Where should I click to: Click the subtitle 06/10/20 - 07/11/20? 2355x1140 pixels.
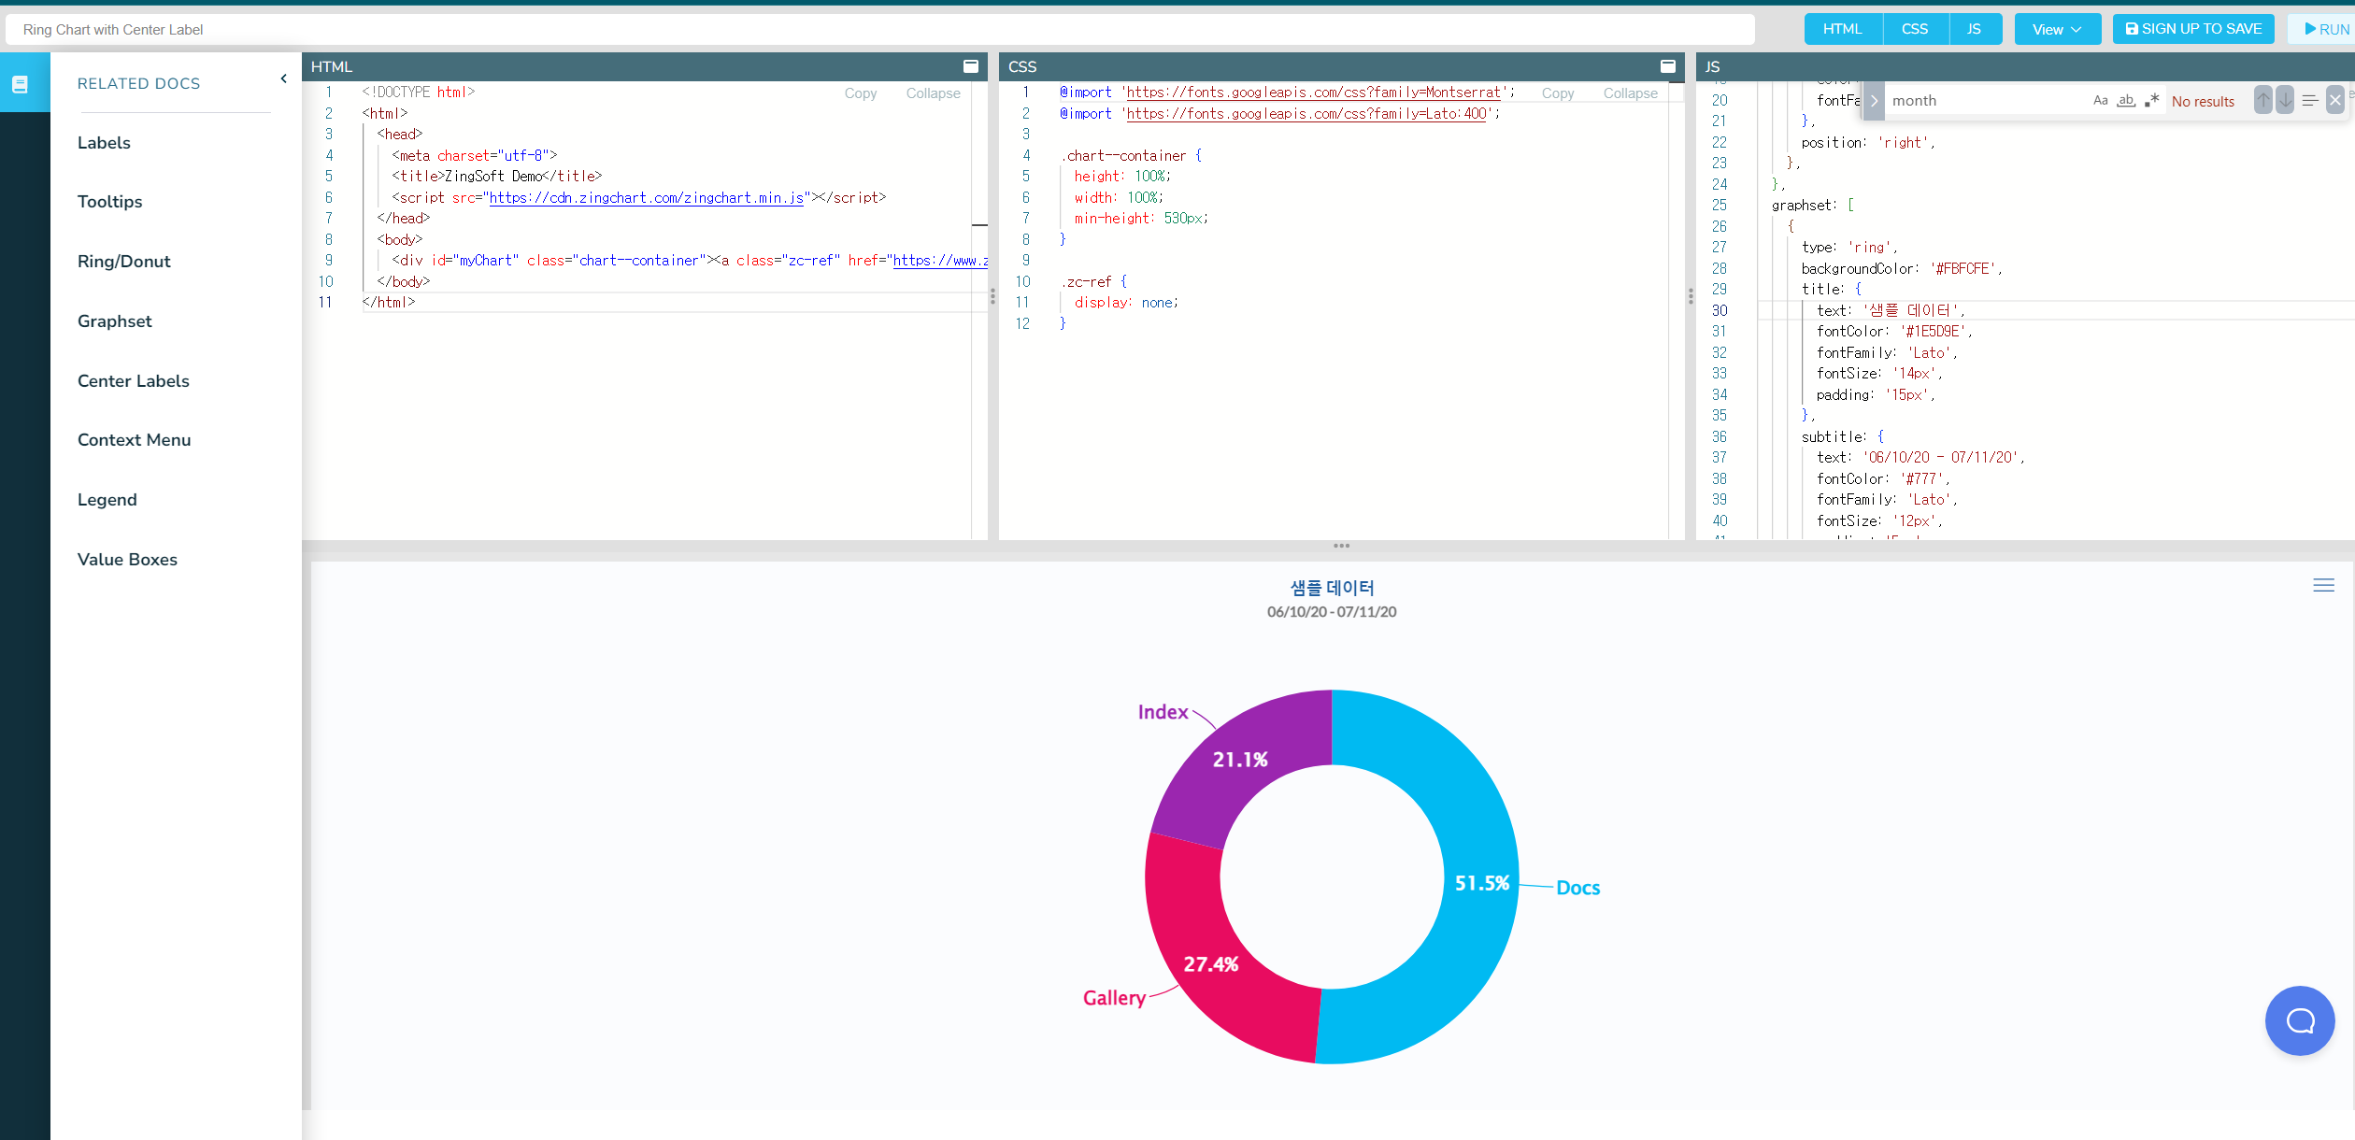1332,612
